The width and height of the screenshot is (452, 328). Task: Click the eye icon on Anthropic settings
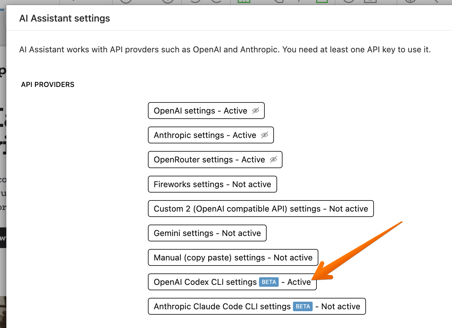coord(264,135)
